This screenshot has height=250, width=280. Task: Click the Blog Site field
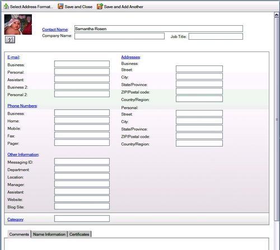tap(82, 206)
